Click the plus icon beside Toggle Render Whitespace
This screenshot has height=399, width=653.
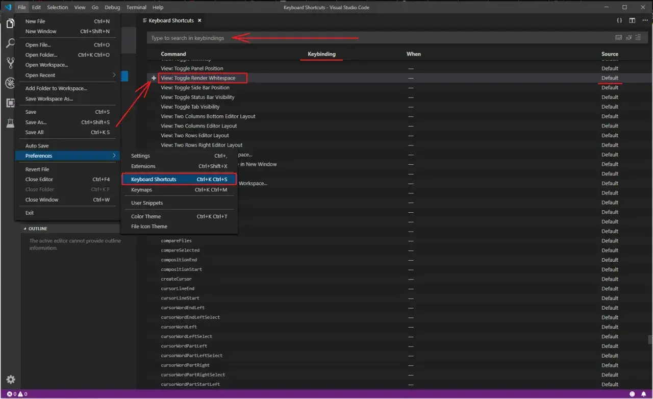click(154, 78)
